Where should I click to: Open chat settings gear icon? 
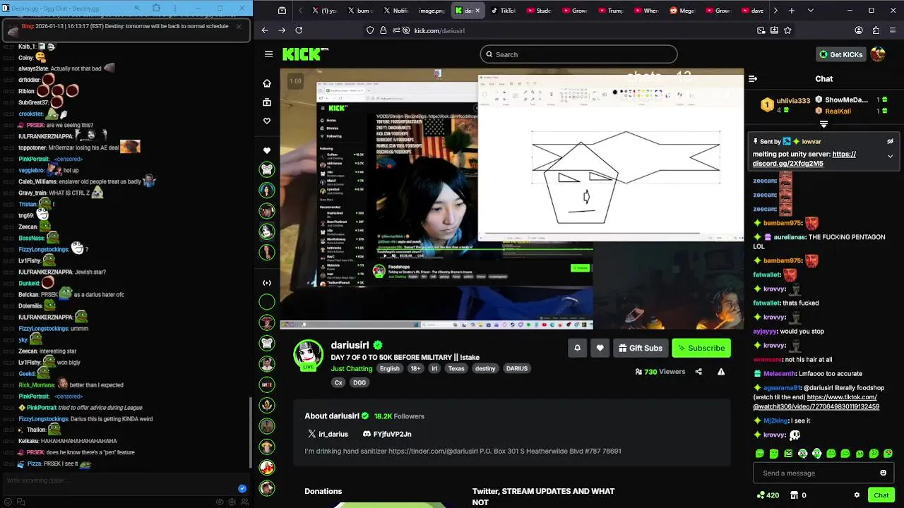(x=857, y=495)
